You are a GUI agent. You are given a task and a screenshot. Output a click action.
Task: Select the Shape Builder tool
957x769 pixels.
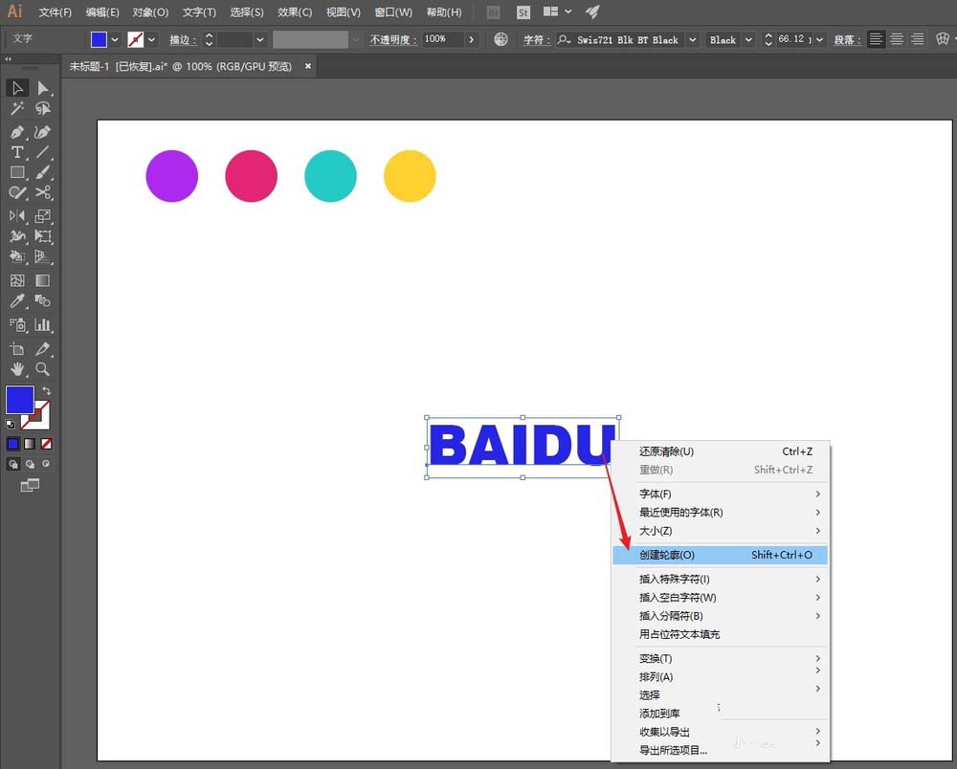[x=17, y=256]
